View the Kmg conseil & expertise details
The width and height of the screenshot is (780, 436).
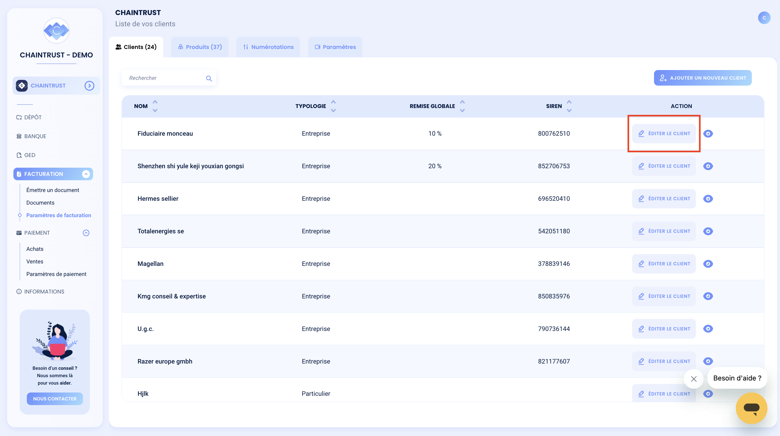[x=708, y=296]
